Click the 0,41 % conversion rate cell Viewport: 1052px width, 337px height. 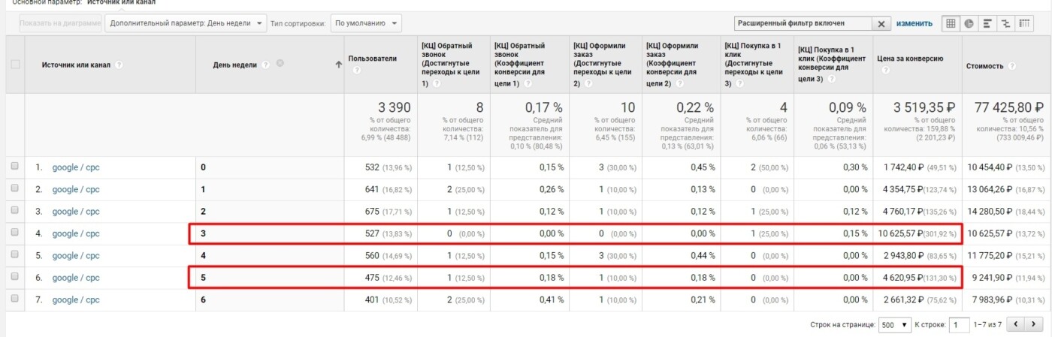pyautogui.click(x=551, y=300)
